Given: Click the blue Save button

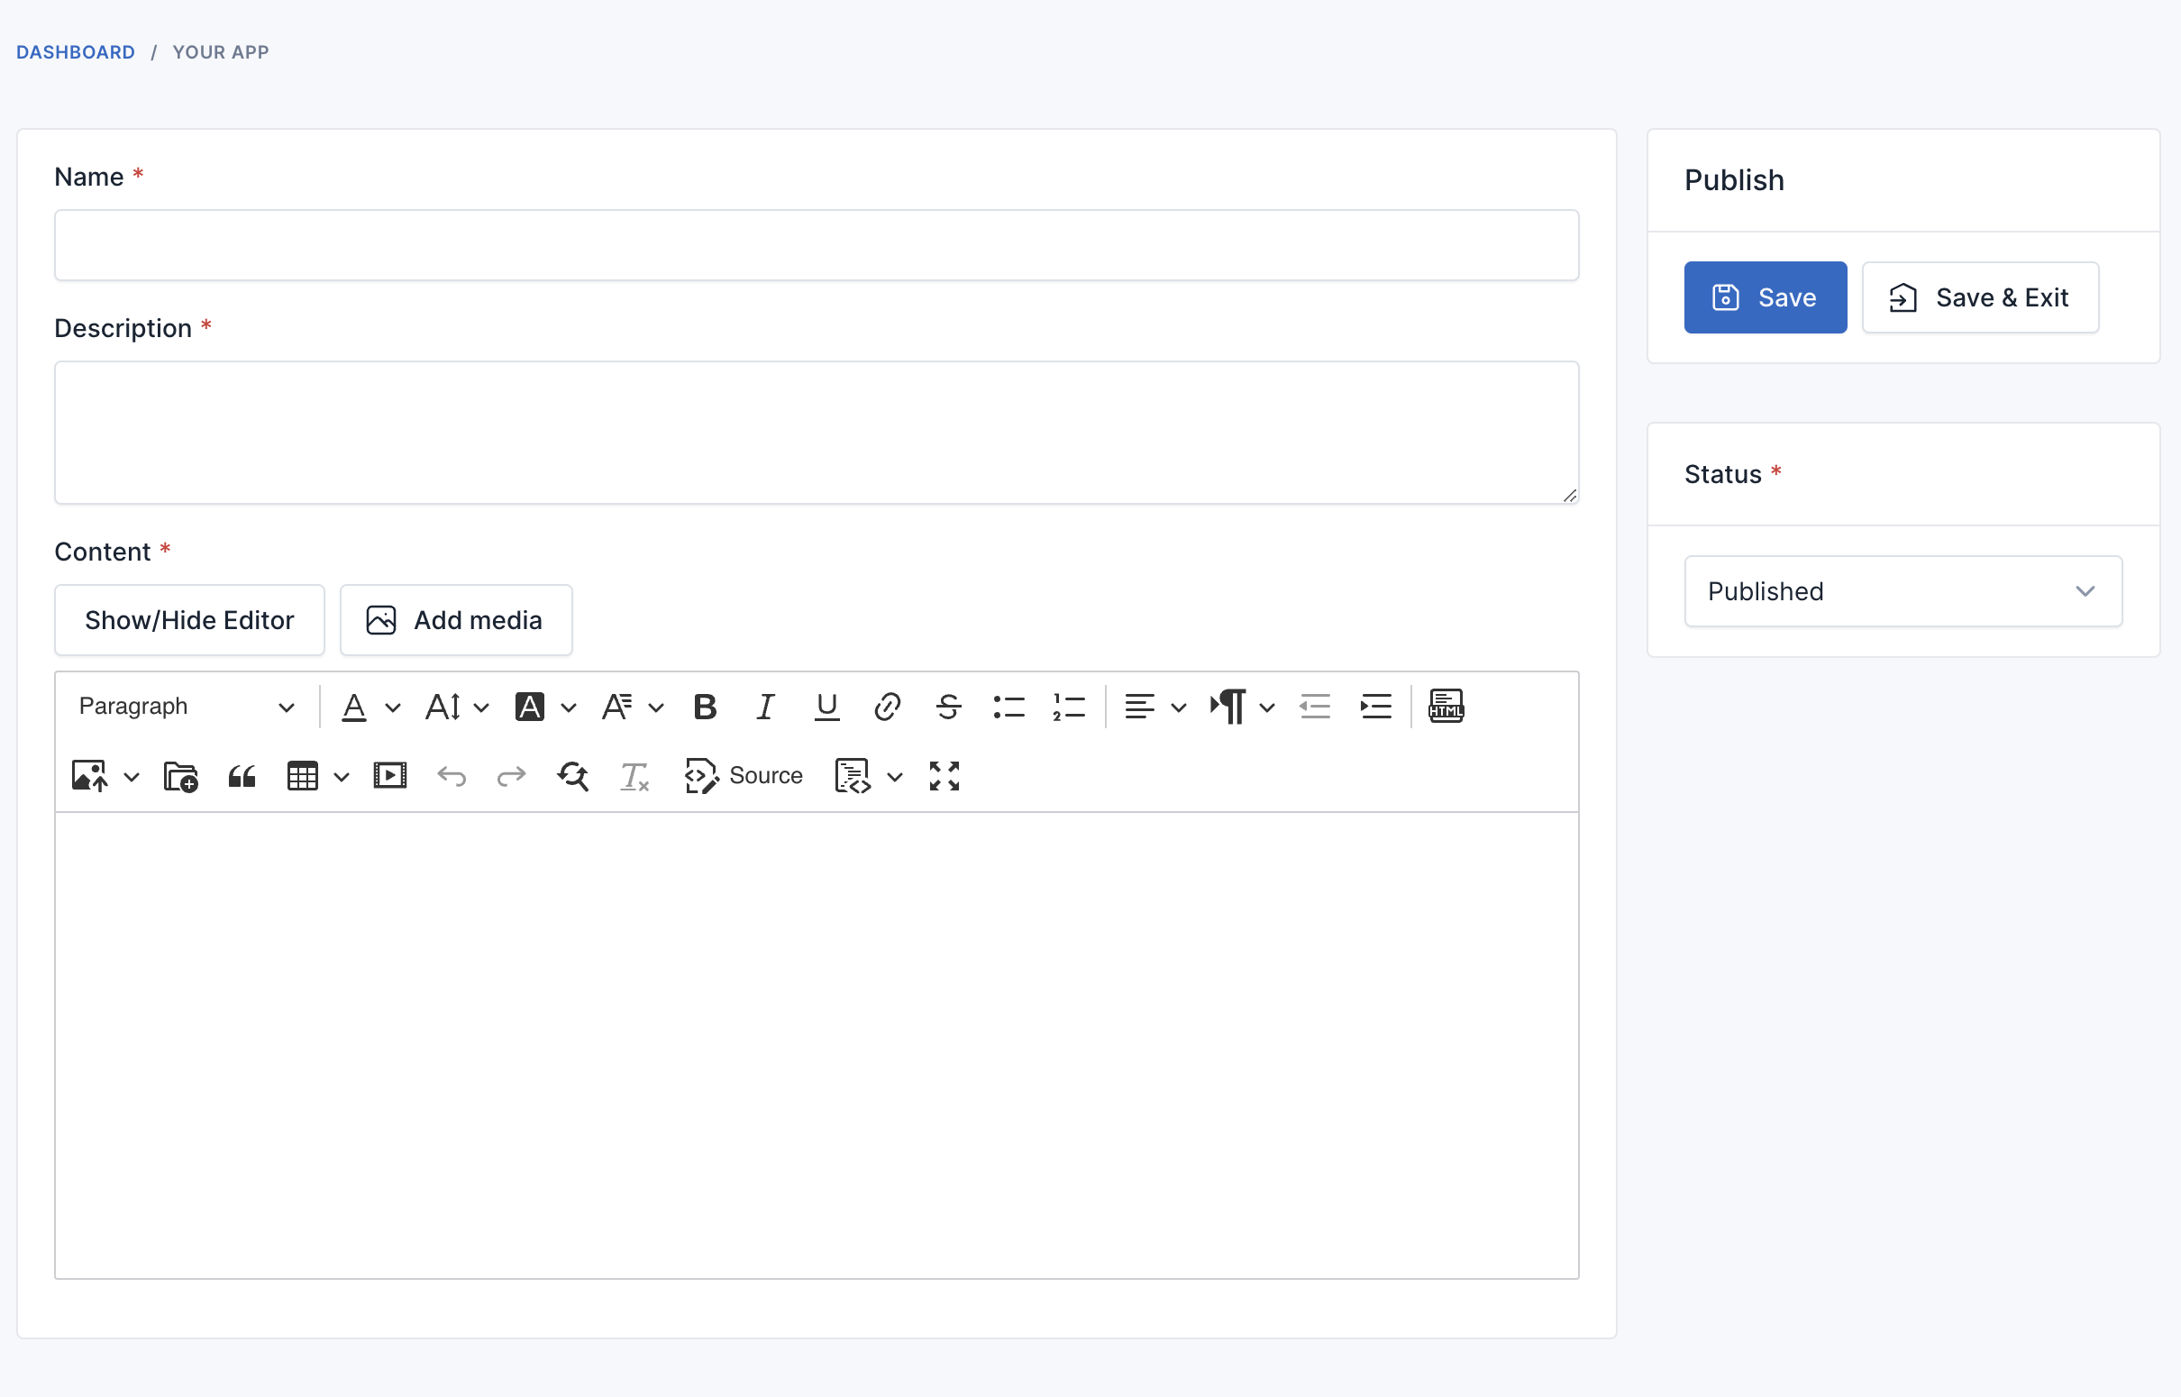Looking at the screenshot, I should 1765,297.
